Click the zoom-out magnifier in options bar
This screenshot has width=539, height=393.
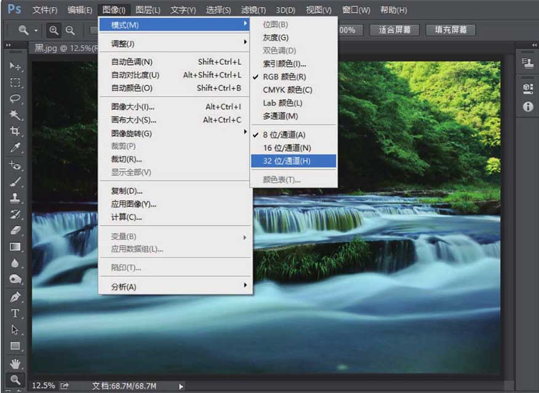click(70, 30)
